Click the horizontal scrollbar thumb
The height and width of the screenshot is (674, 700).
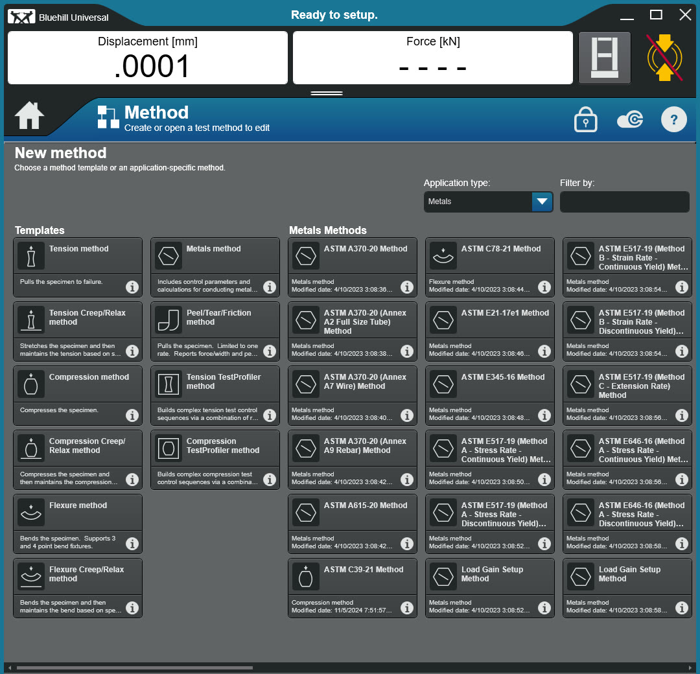[135, 668]
